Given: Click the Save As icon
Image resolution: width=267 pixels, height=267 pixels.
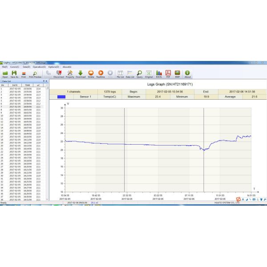Looking at the screenshot, I should pyautogui.click(x=14, y=73).
